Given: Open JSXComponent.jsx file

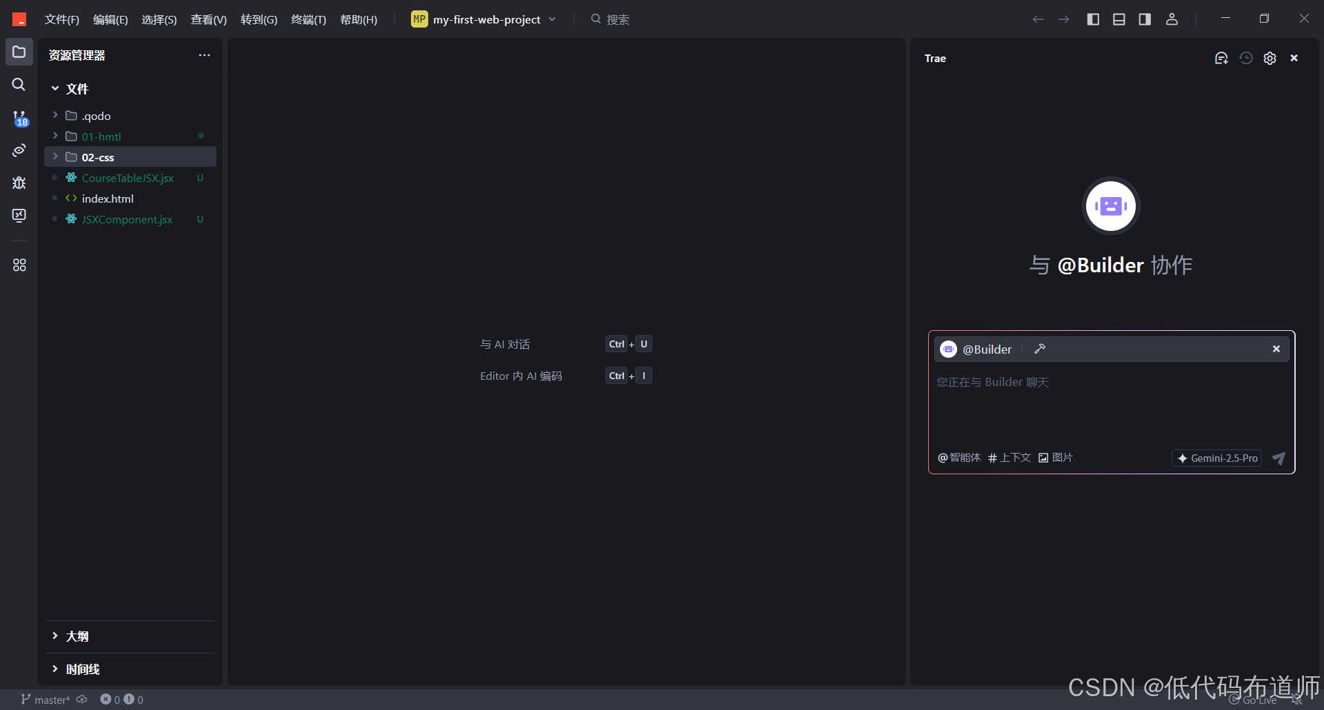Looking at the screenshot, I should pos(130,219).
